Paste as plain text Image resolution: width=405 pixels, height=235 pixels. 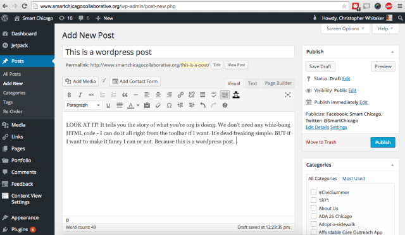147,105
